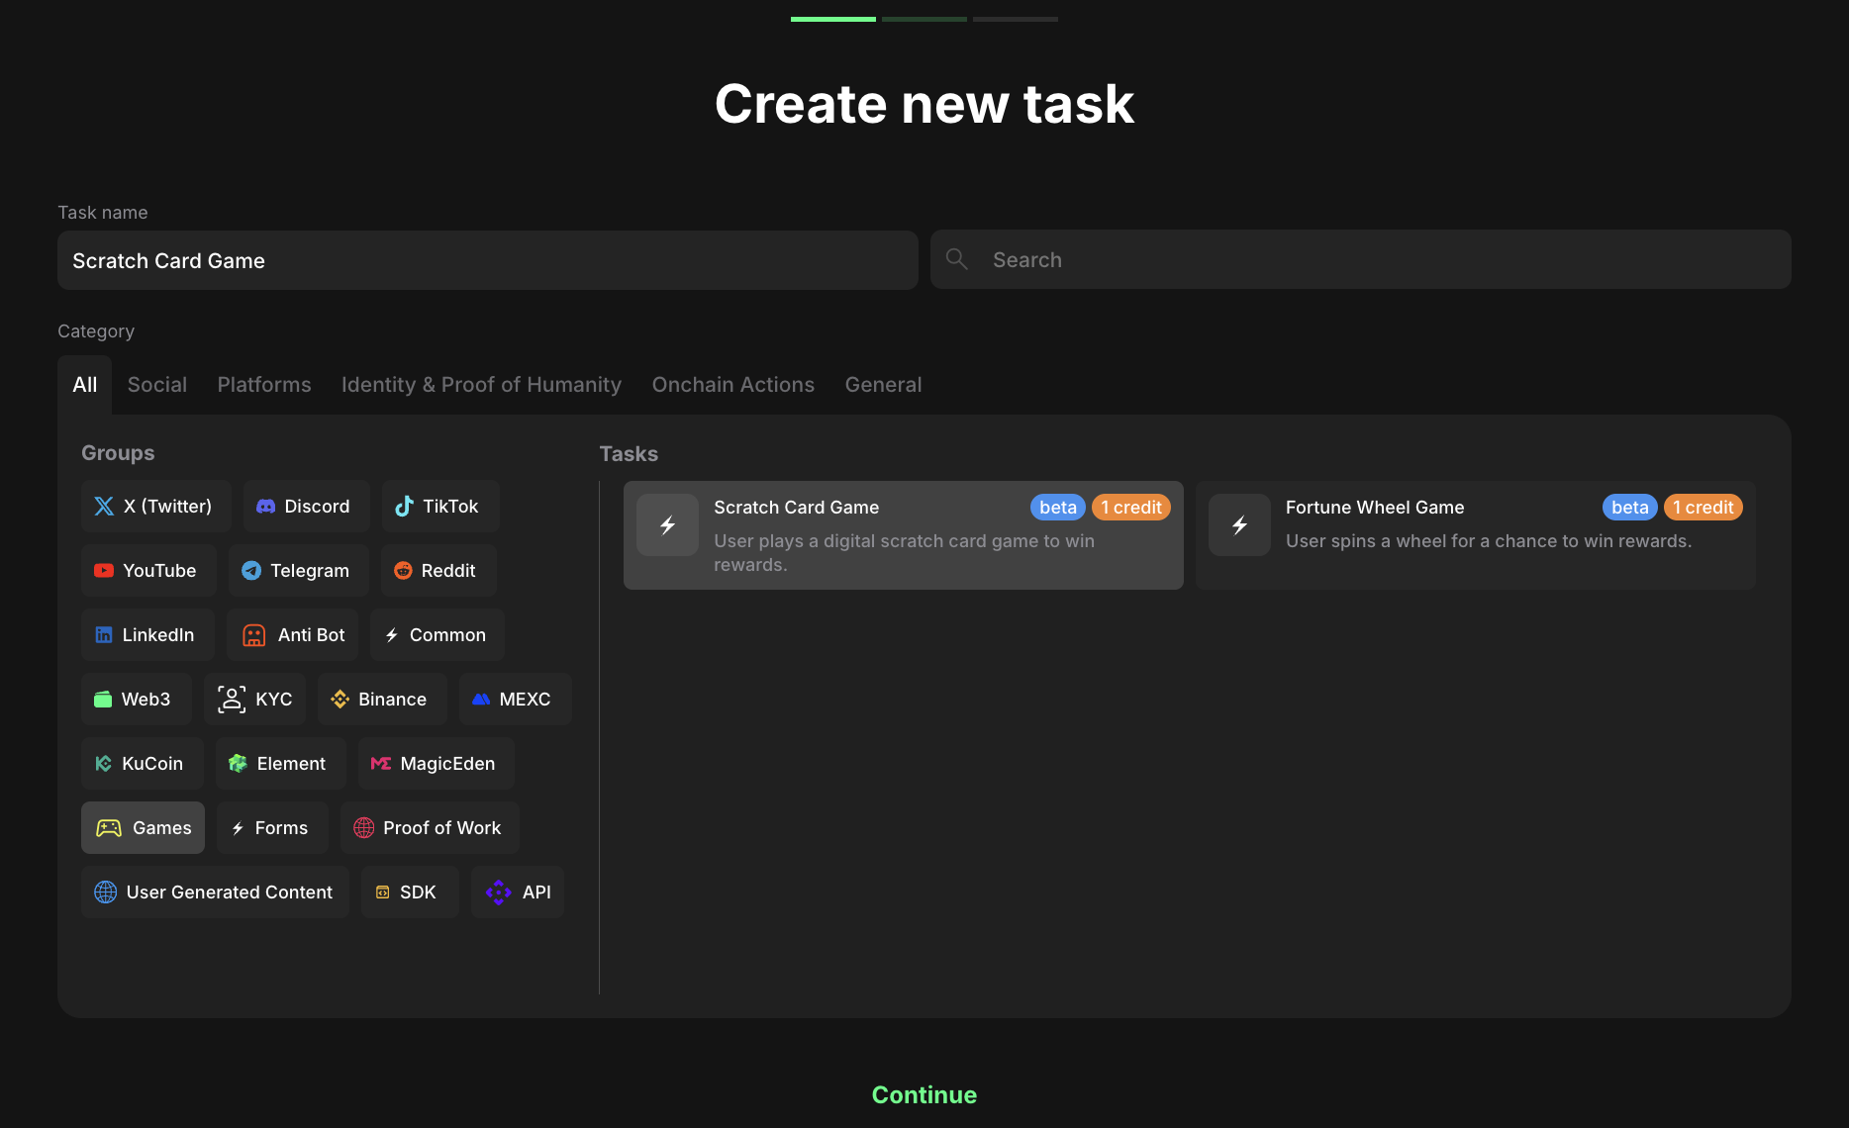
Task: Click the 1 credit badge on Scratch Card Game
Action: (x=1131, y=508)
